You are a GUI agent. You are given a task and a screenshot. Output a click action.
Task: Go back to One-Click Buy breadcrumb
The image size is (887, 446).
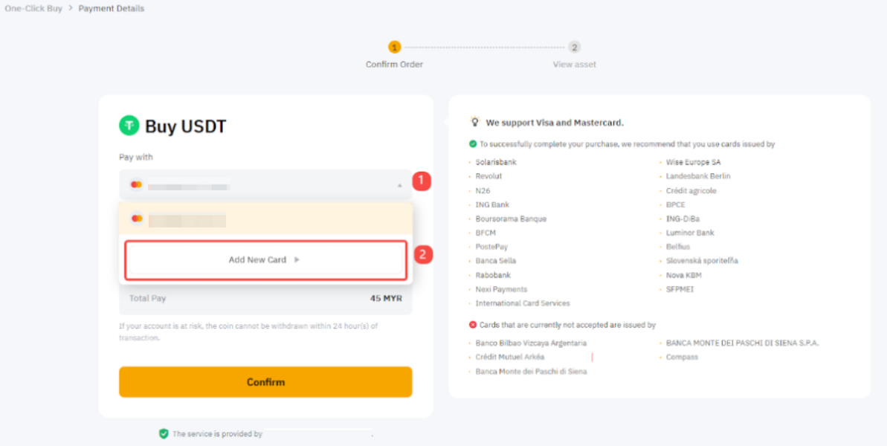pyautogui.click(x=33, y=9)
